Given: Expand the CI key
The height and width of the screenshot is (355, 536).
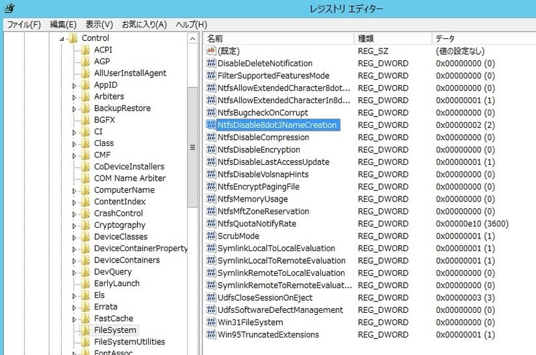Looking at the screenshot, I should pyautogui.click(x=74, y=133).
